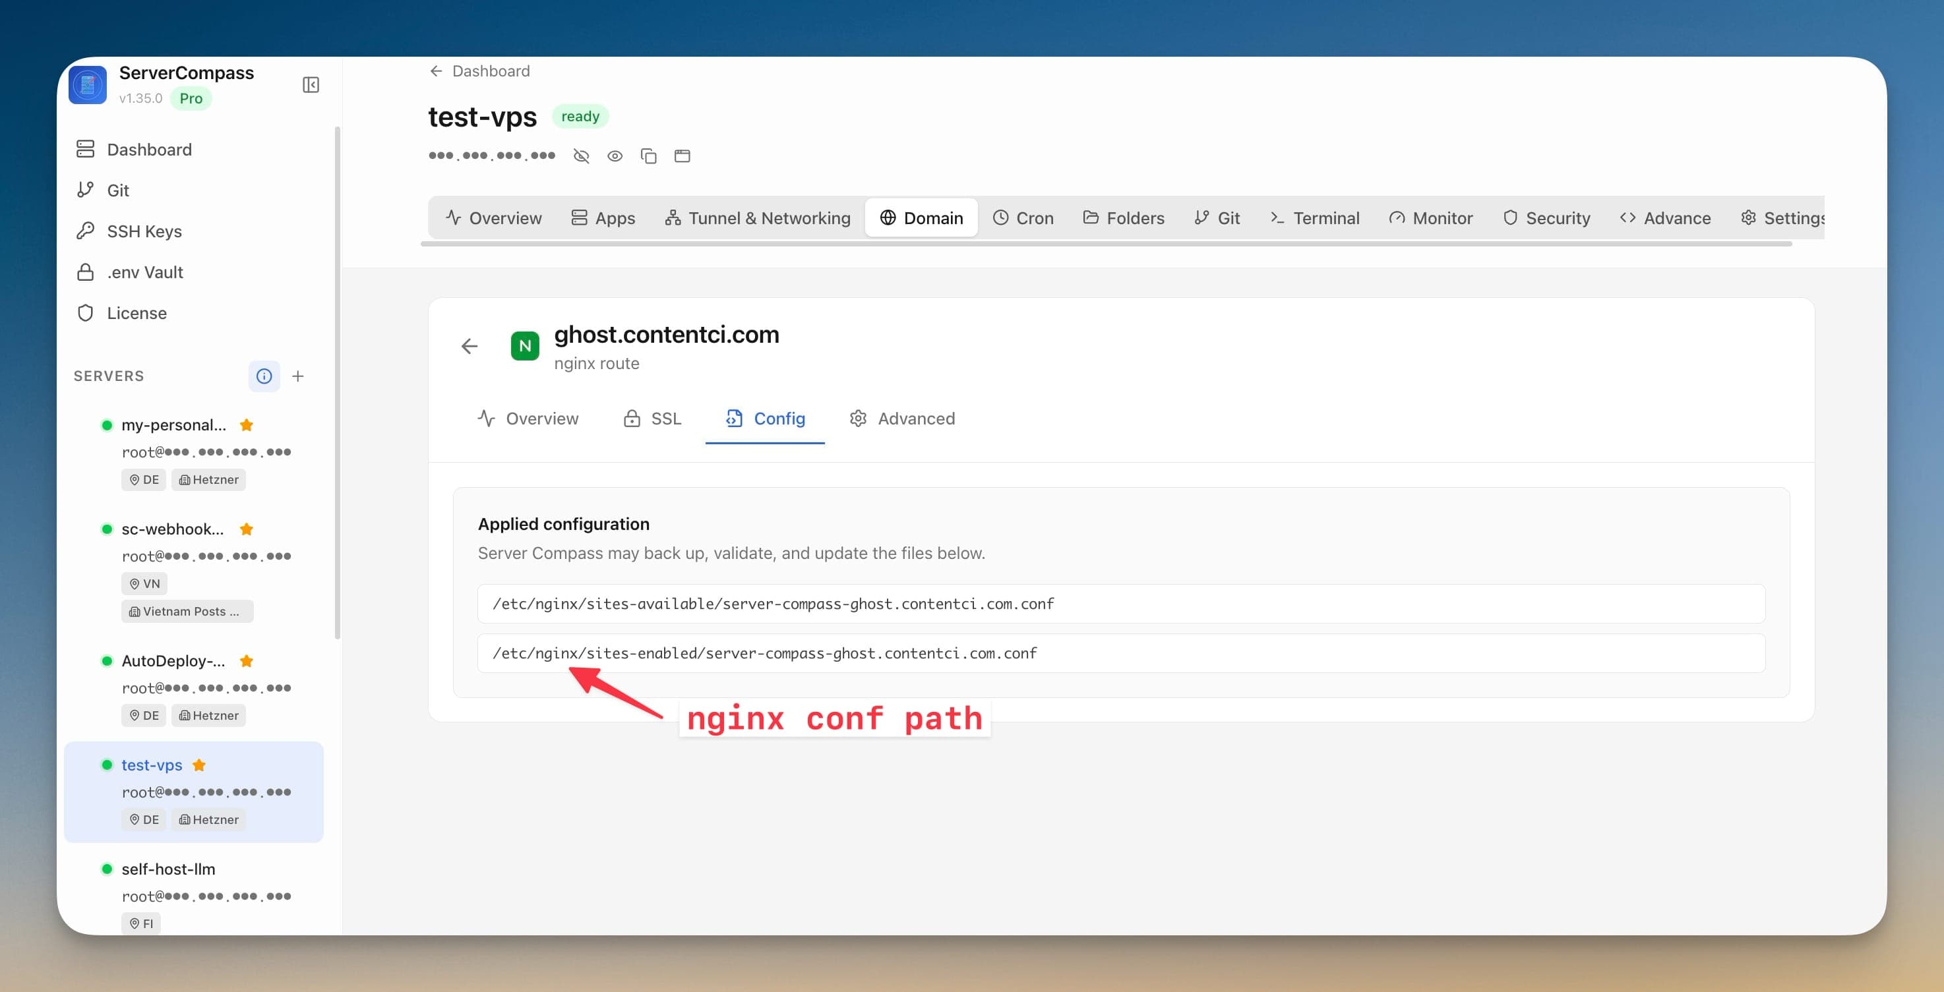Select the test-vps server entry

pos(194,792)
